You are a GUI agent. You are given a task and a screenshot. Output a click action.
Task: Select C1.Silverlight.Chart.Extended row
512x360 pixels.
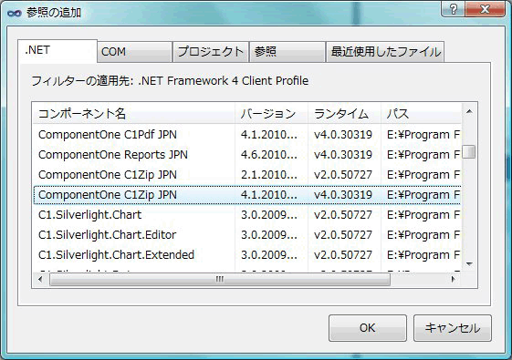click(x=247, y=255)
